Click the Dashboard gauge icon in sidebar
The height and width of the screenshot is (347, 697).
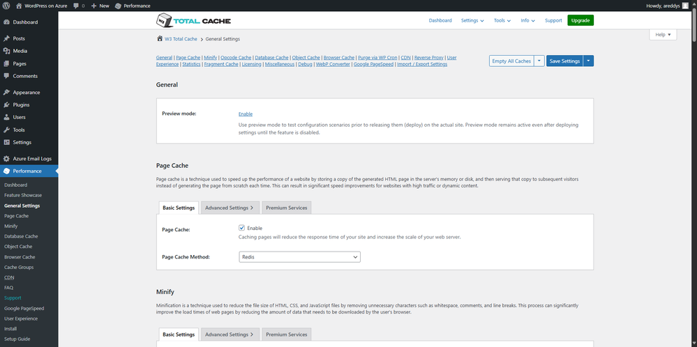coord(7,22)
